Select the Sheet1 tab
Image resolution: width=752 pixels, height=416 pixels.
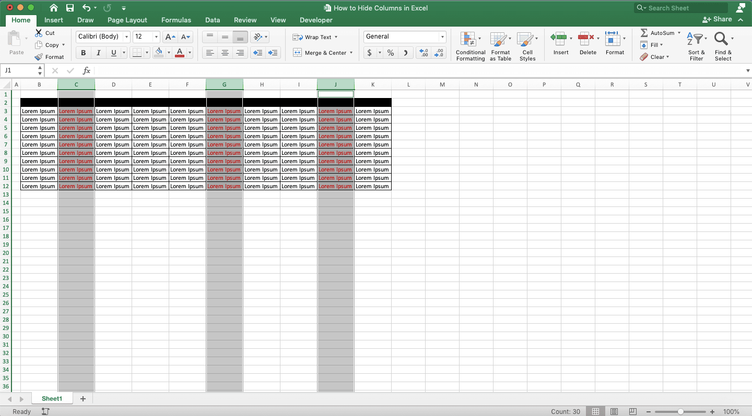(x=52, y=398)
